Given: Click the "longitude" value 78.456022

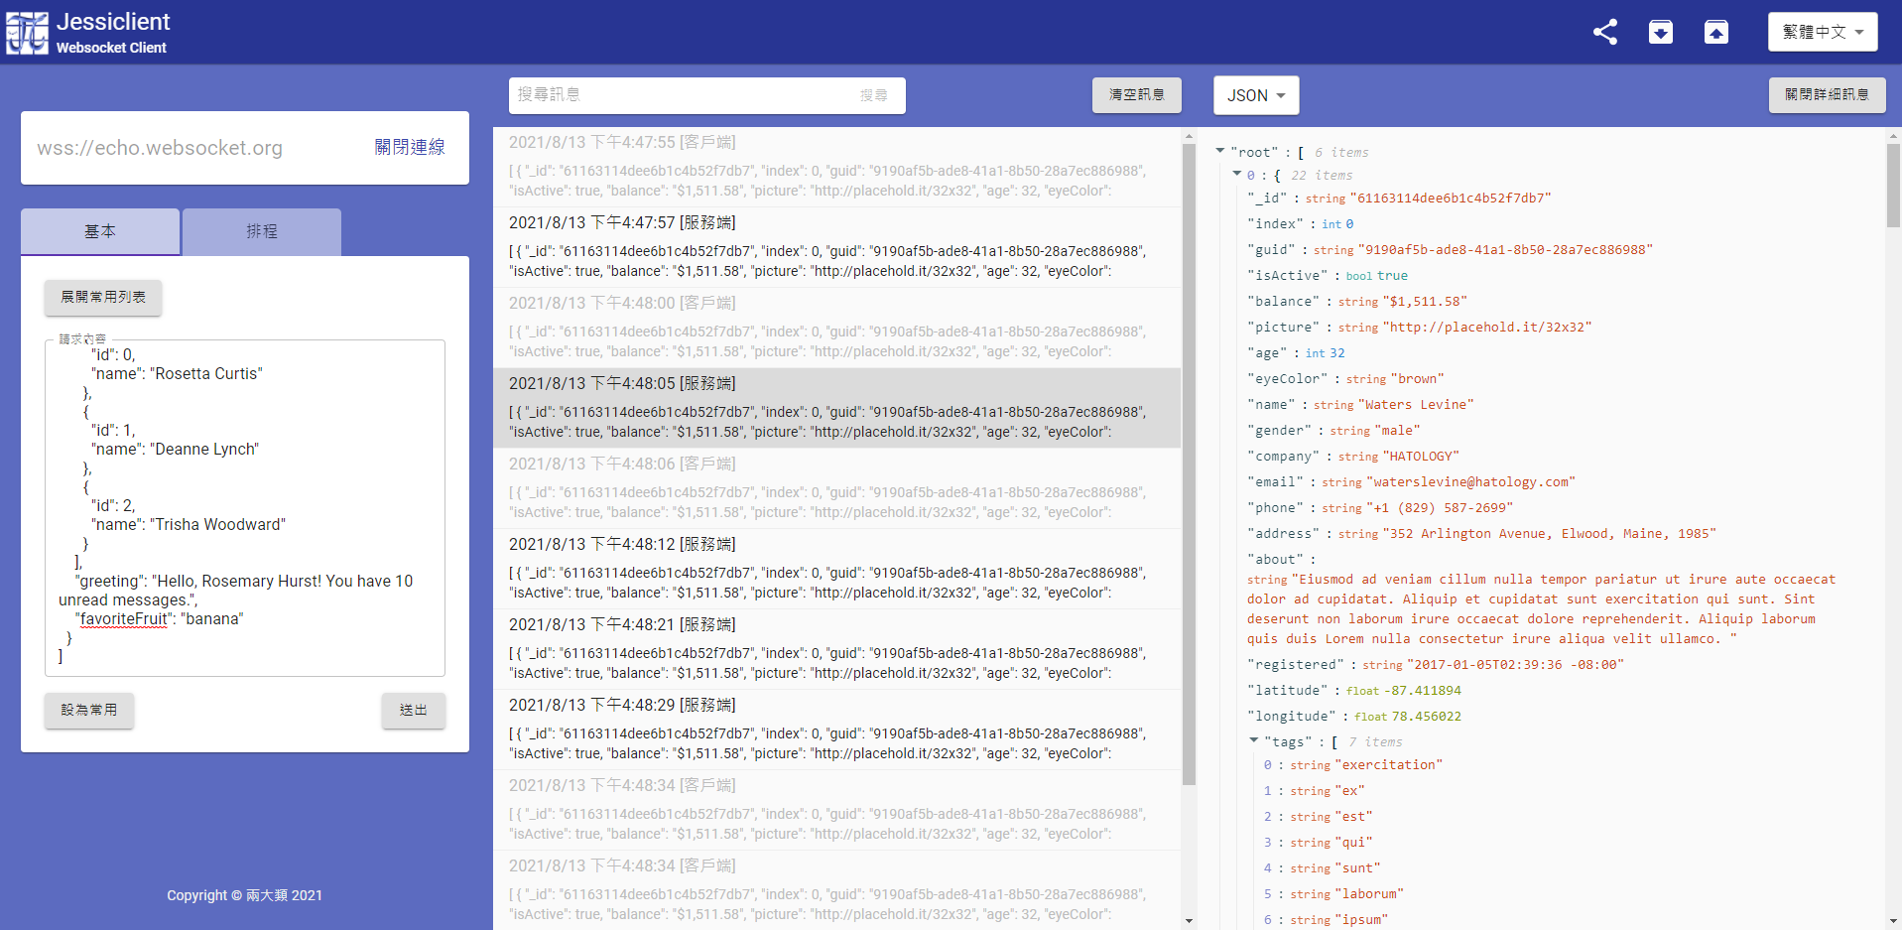Looking at the screenshot, I should (1427, 717).
